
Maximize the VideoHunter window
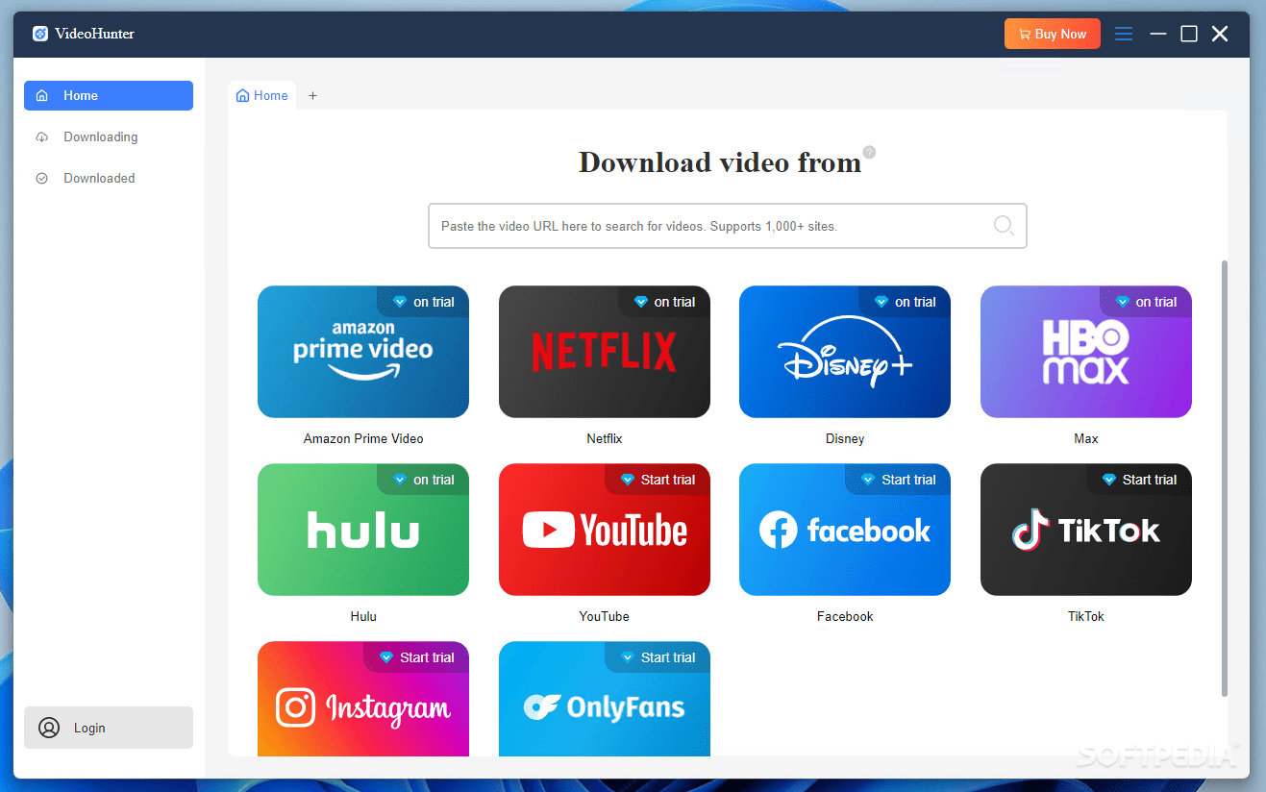[1189, 34]
